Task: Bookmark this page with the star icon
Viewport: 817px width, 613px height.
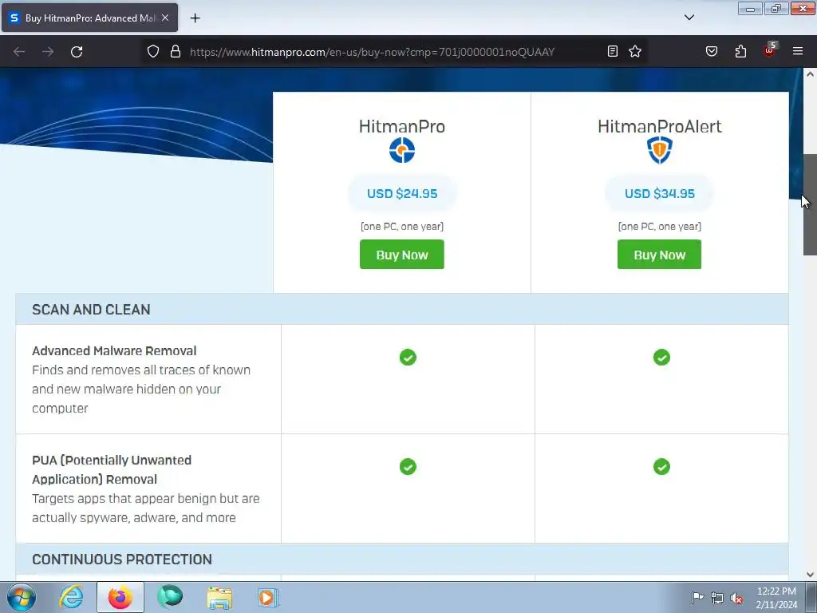Action: 634,51
